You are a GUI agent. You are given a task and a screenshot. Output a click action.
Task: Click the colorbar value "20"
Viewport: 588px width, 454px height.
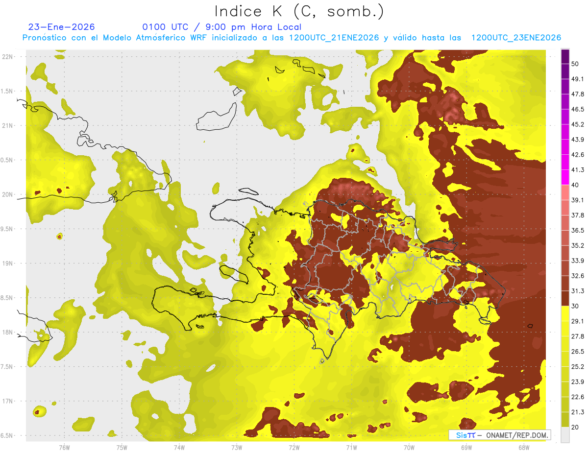[575, 427]
